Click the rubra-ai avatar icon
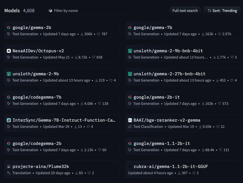Screen dimensions: 243x183 pyautogui.click(x=130, y=167)
